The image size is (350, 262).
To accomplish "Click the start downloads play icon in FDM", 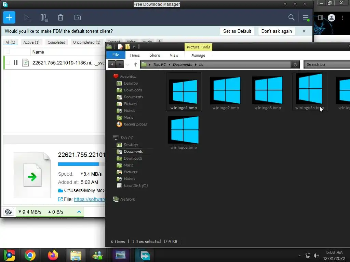I will click(27, 18).
